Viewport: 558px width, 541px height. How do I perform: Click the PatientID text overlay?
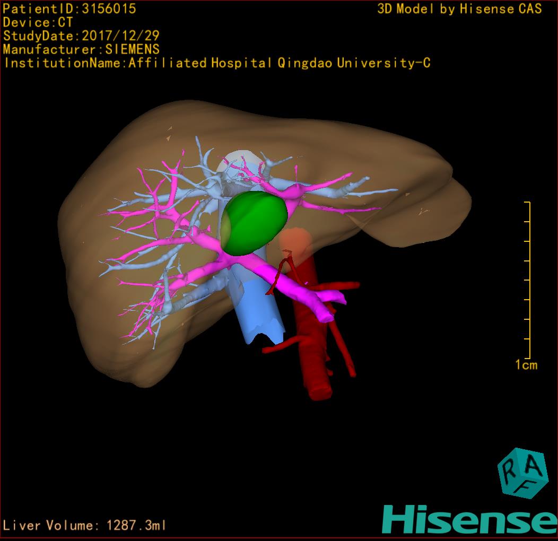pos(69,9)
